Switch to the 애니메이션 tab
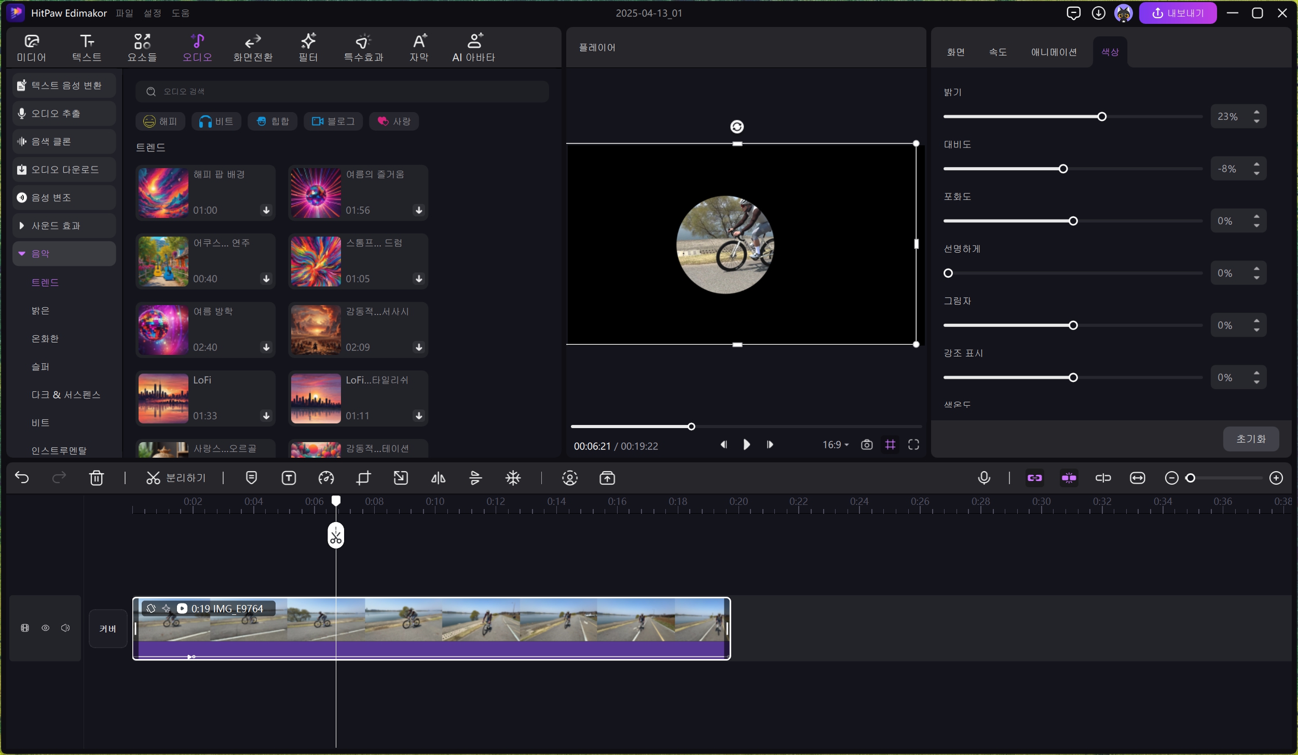1298x755 pixels. (x=1054, y=52)
